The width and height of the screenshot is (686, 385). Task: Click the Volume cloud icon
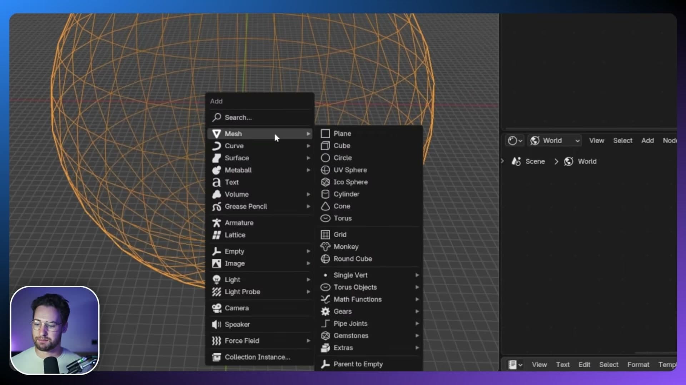217,194
